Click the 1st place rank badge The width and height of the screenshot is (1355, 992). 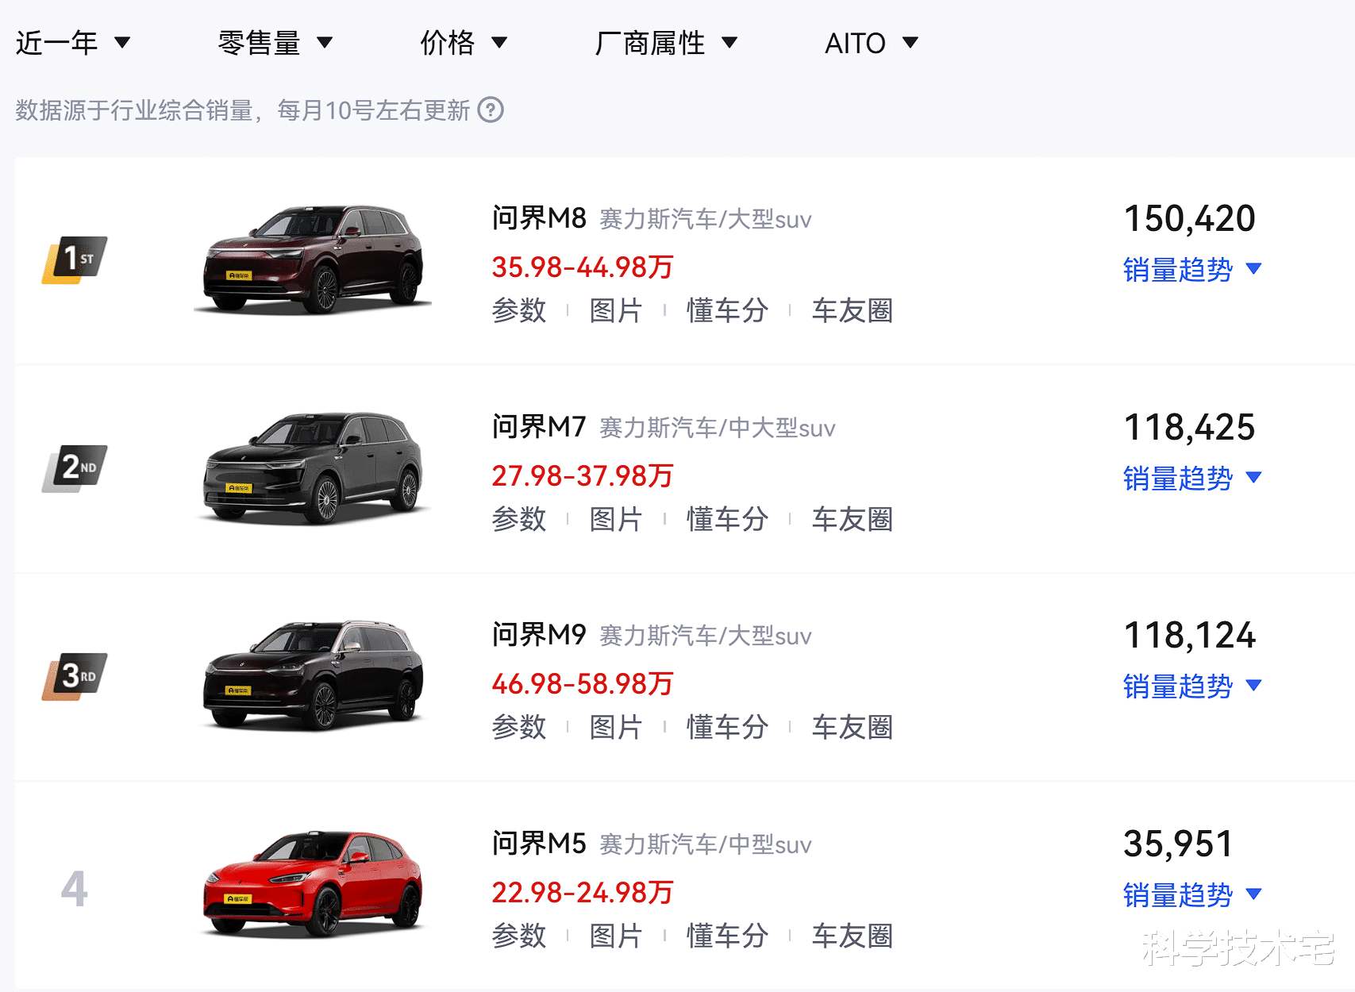click(75, 259)
